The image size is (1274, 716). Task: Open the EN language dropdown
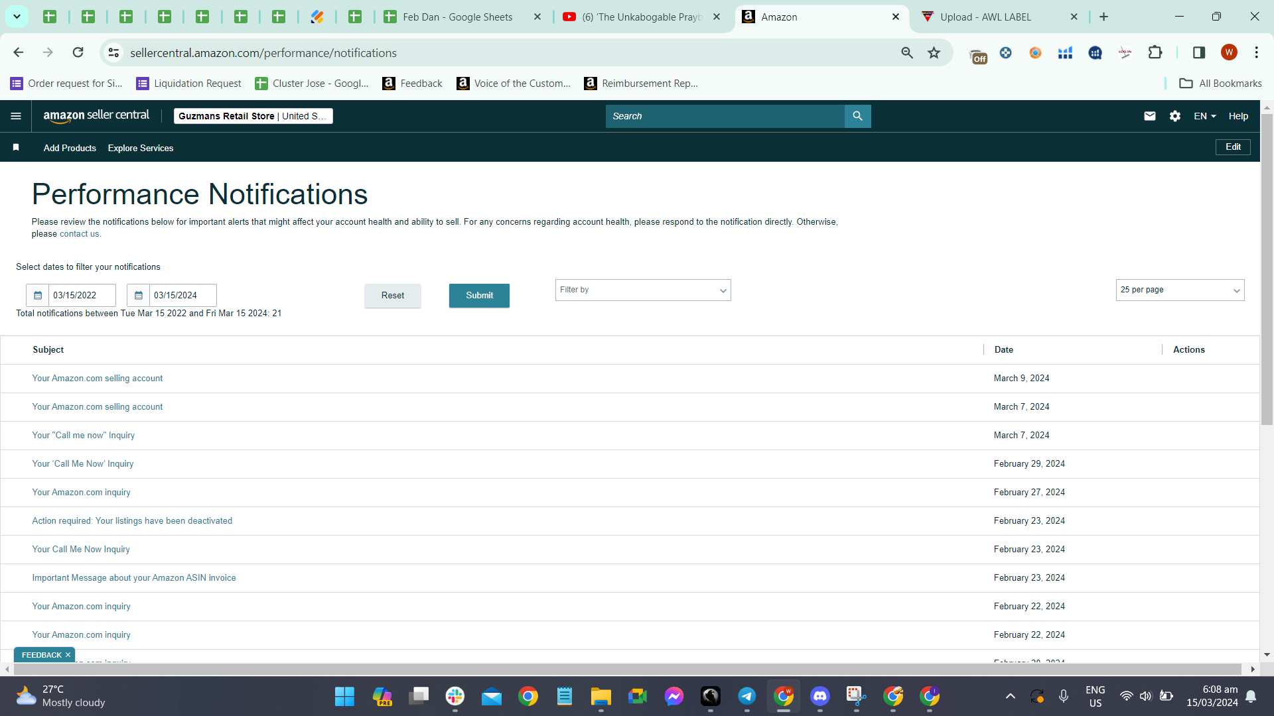[x=1205, y=116]
